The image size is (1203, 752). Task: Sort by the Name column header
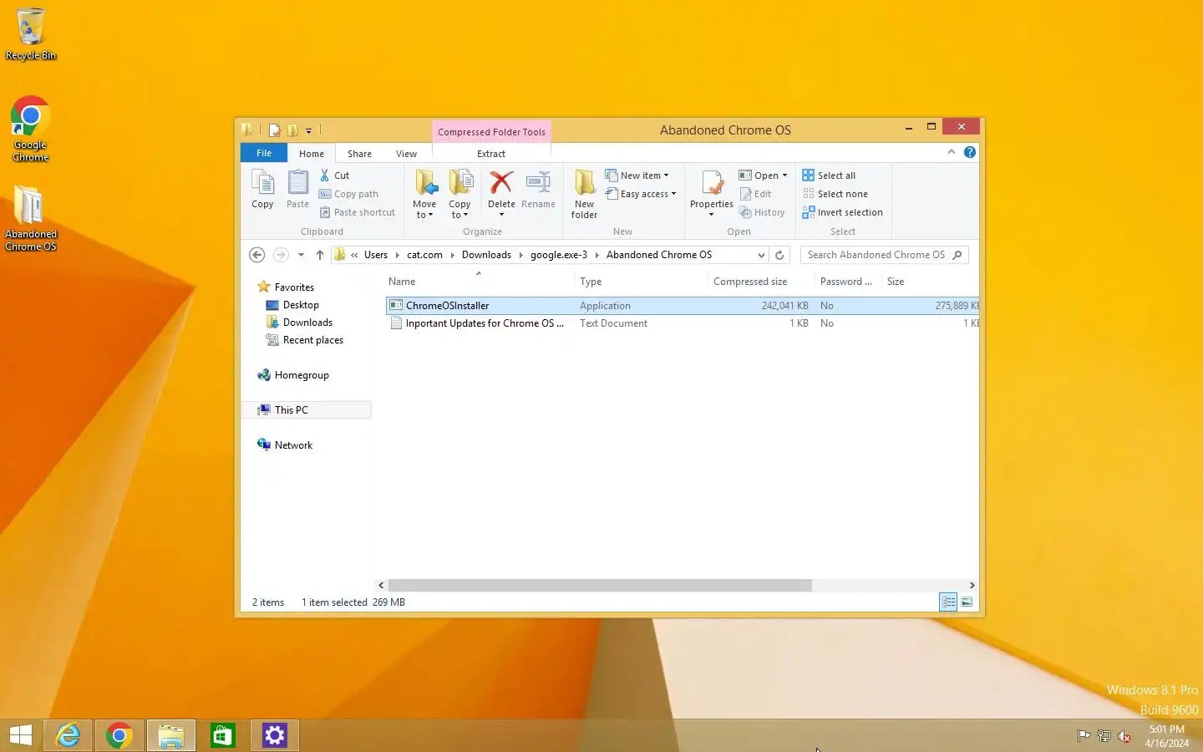480,282
